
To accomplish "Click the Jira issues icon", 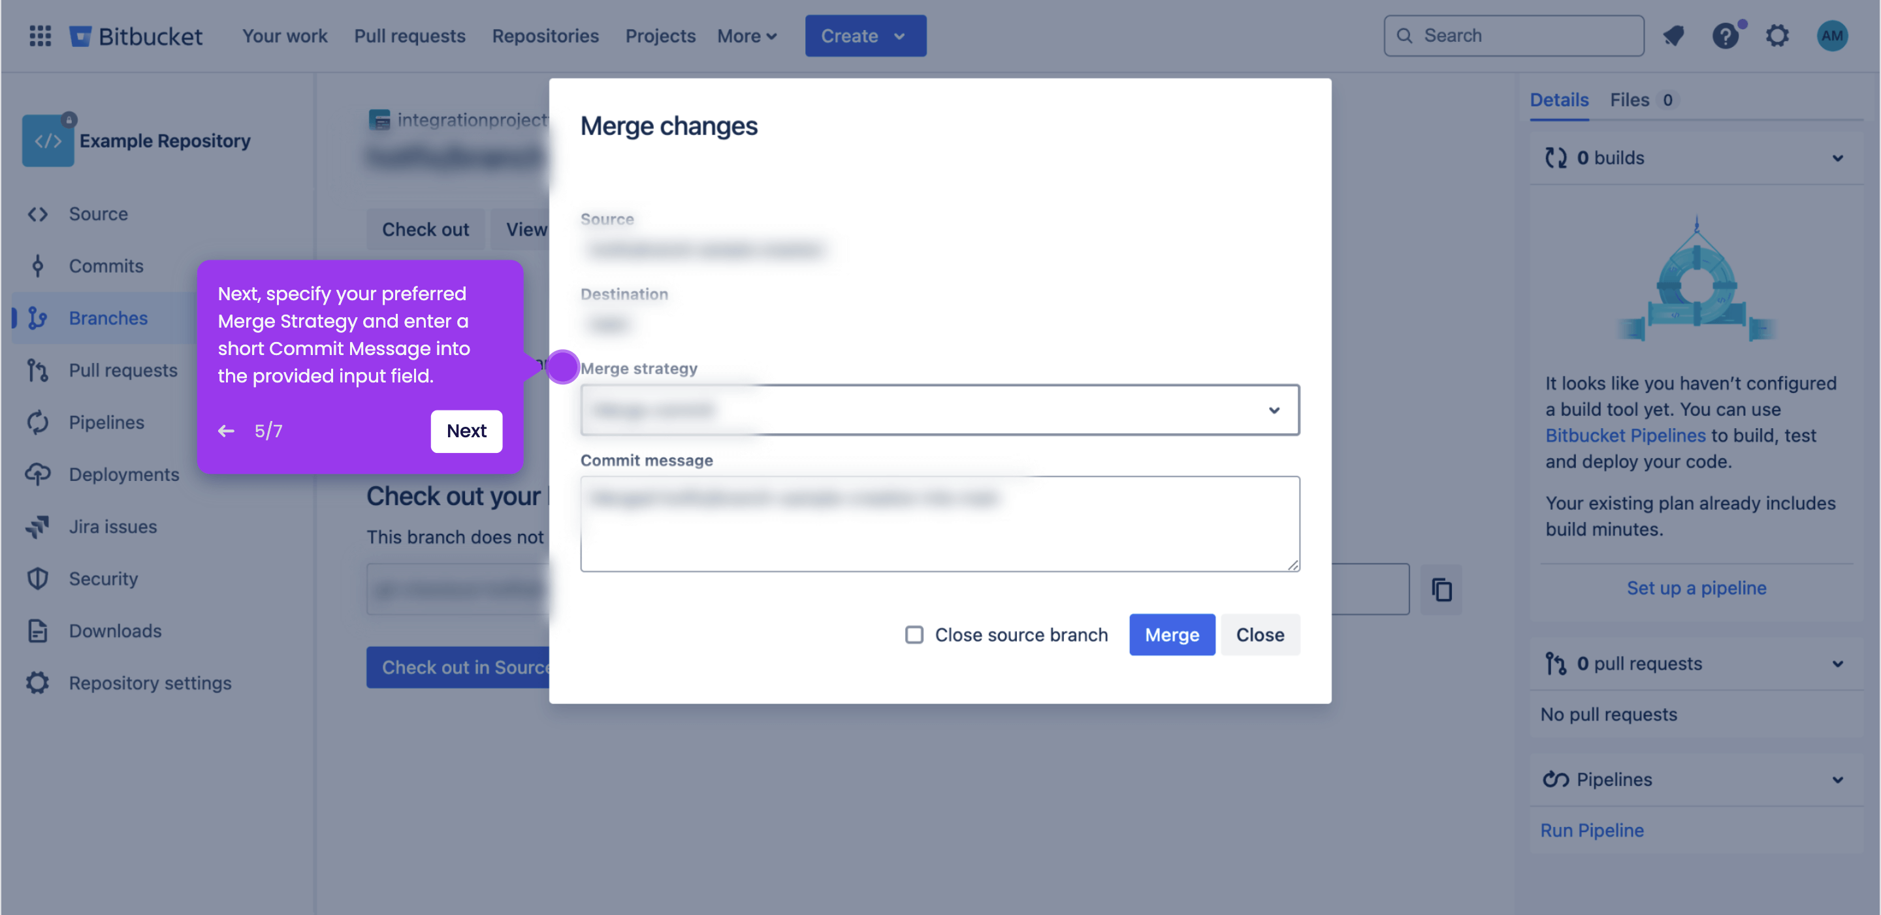I will coord(38,526).
